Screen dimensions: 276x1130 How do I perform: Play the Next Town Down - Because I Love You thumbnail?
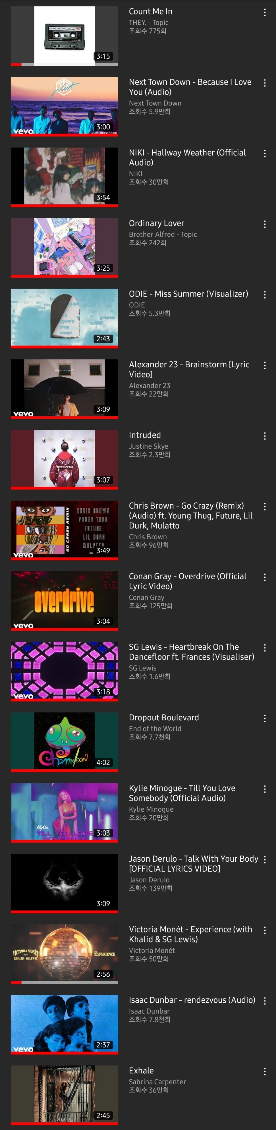(x=65, y=105)
